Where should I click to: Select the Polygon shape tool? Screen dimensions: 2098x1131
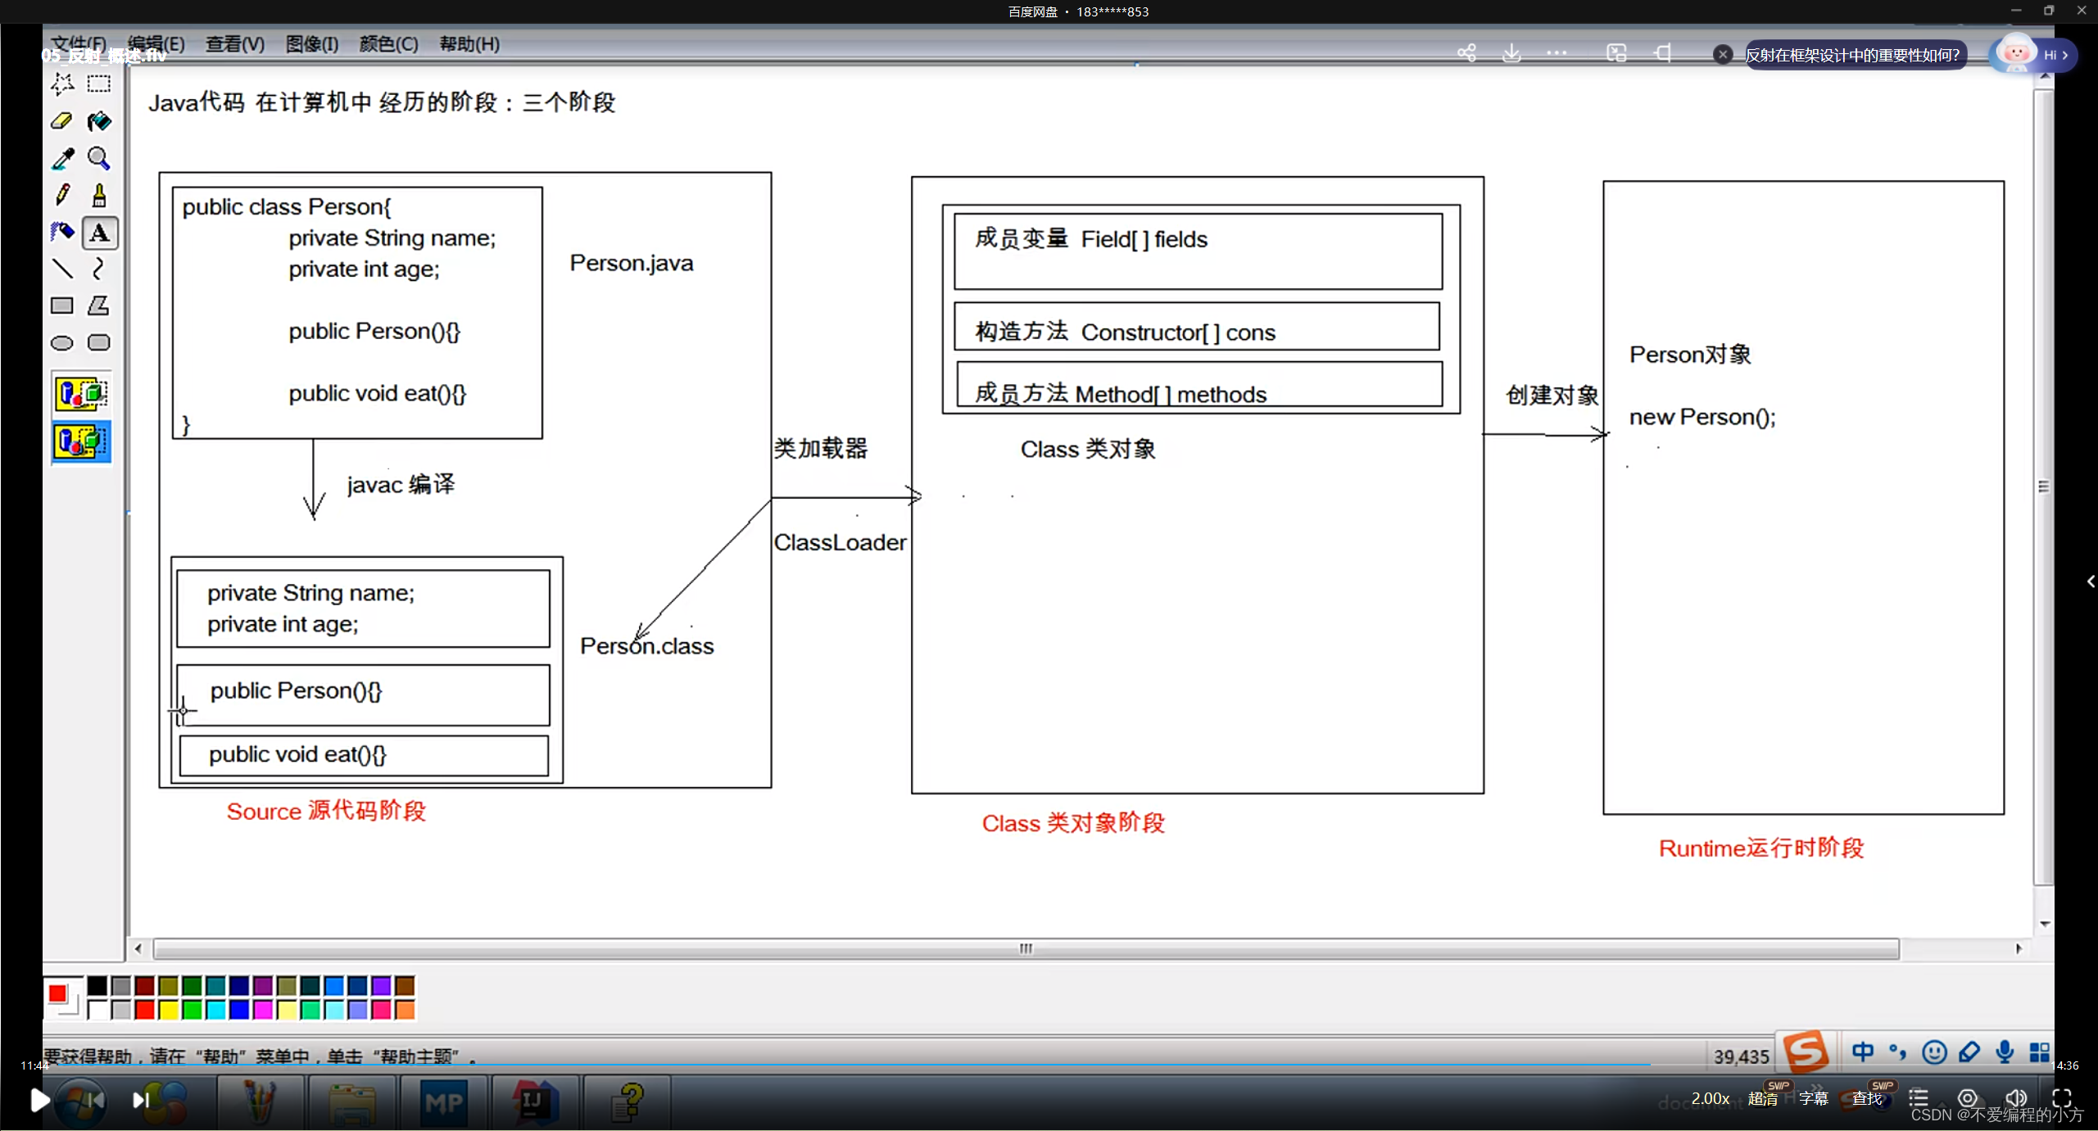pyautogui.click(x=99, y=305)
